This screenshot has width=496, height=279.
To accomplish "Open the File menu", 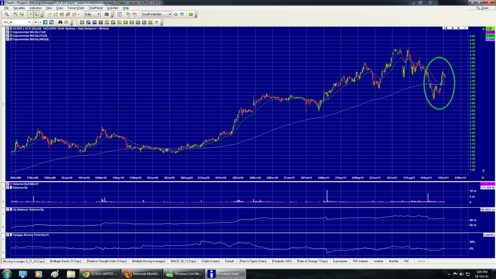I will pyautogui.click(x=6, y=8).
